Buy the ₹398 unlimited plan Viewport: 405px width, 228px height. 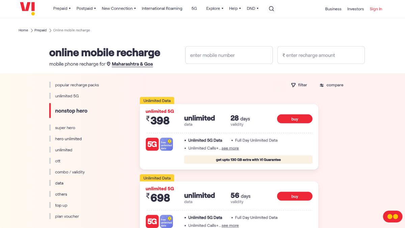tap(295, 119)
